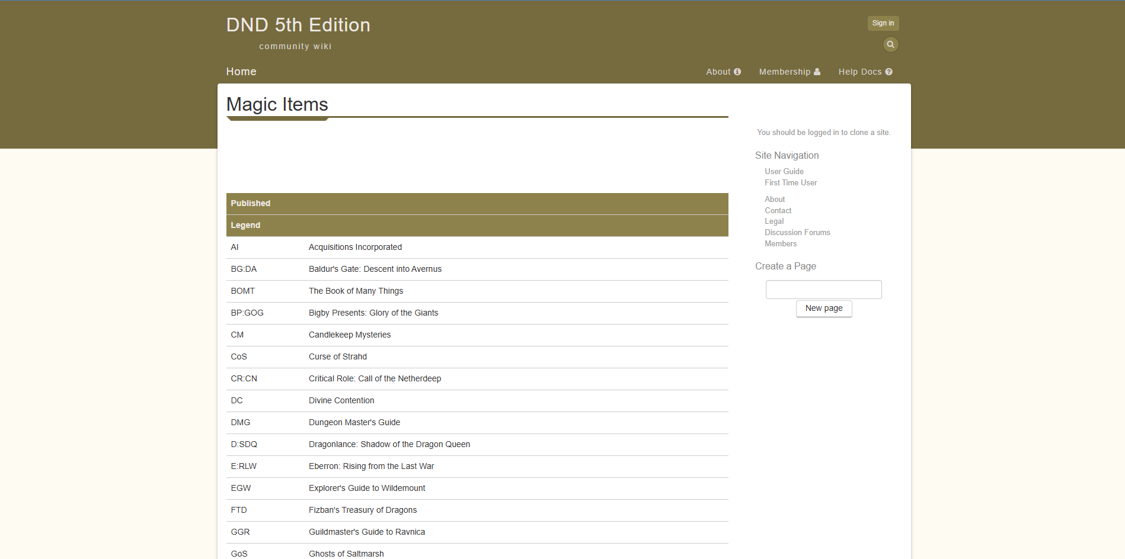Click the search magnifier icon
This screenshot has width=1125, height=559.
tap(890, 44)
